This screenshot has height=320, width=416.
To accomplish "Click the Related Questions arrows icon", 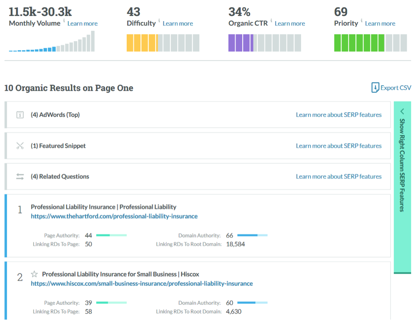I will point(20,177).
